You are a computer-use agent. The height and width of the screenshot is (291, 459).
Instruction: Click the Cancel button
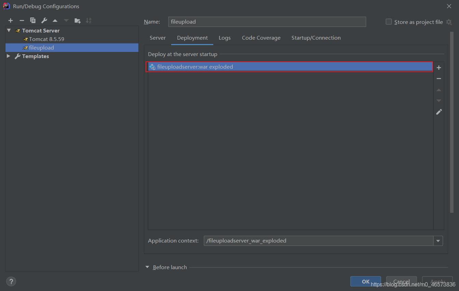point(402,281)
